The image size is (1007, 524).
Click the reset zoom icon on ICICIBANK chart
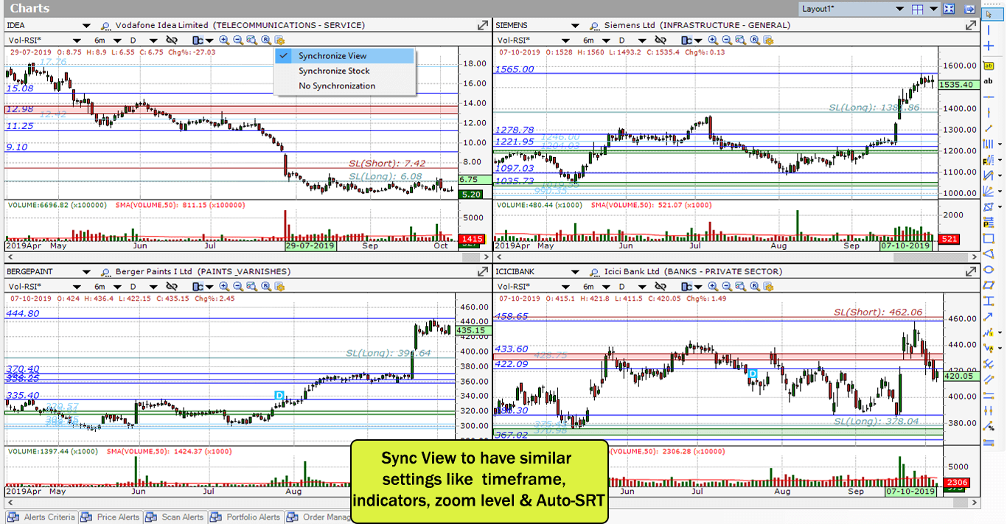tap(754, 287)
